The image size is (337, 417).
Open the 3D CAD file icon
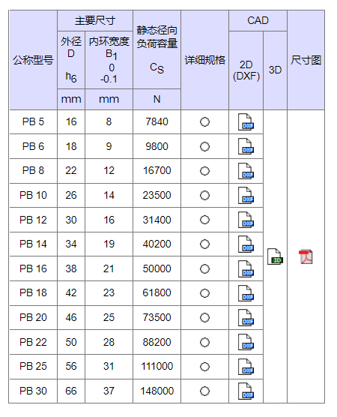coord(275,256)
